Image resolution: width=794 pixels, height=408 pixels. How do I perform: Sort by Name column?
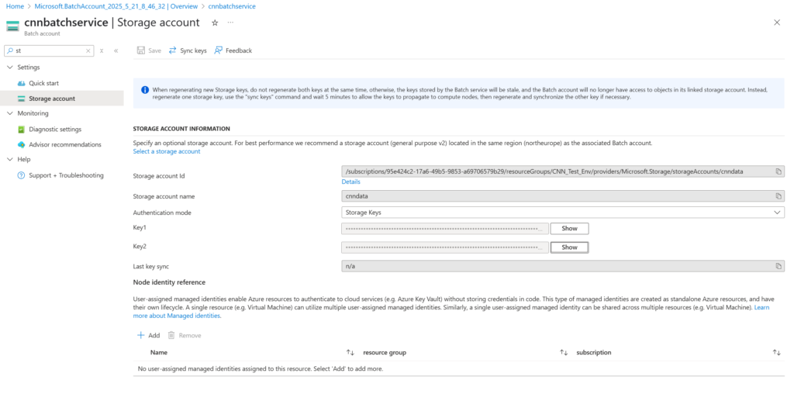[x=350, y=352]
